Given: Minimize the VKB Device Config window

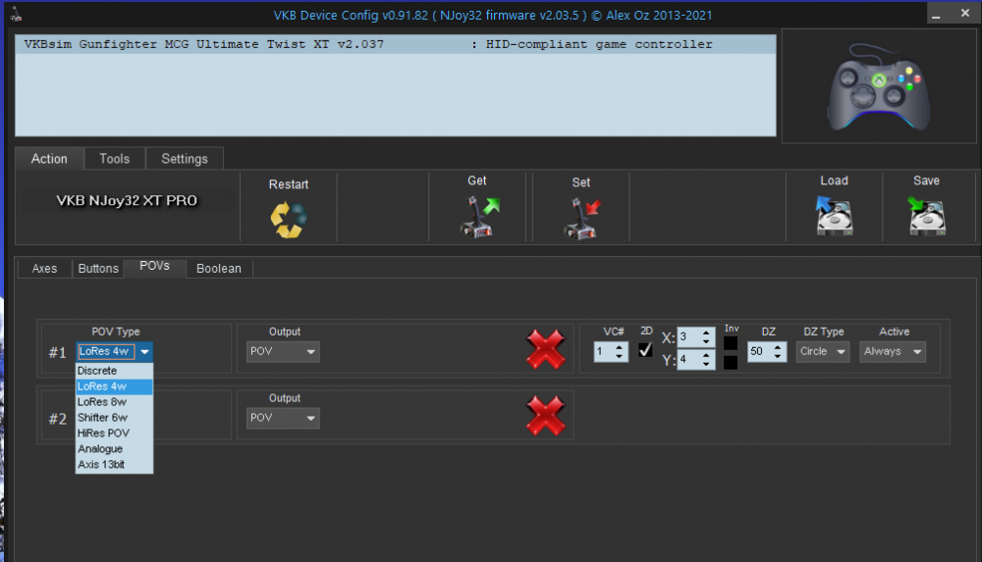Looking at the screenshot, I should click(x=936, y=14).
